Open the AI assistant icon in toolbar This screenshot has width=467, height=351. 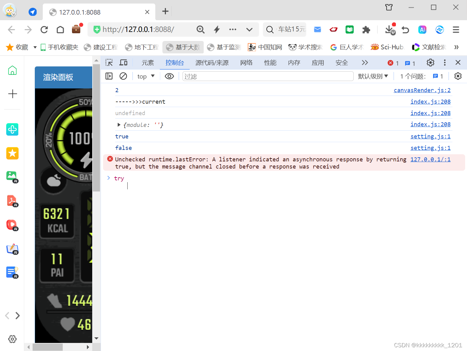point(422,29)
